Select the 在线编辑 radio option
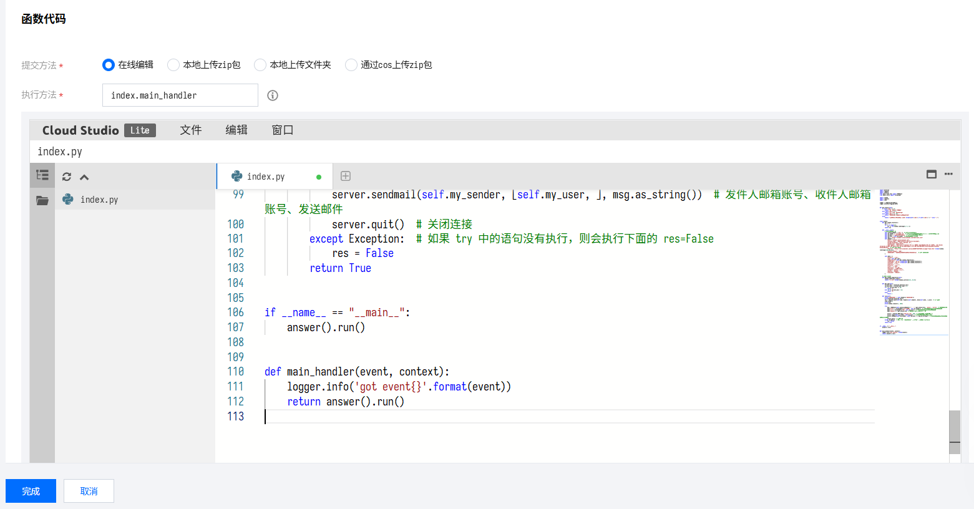The image size is (974, 509). (x=109, y=65)
